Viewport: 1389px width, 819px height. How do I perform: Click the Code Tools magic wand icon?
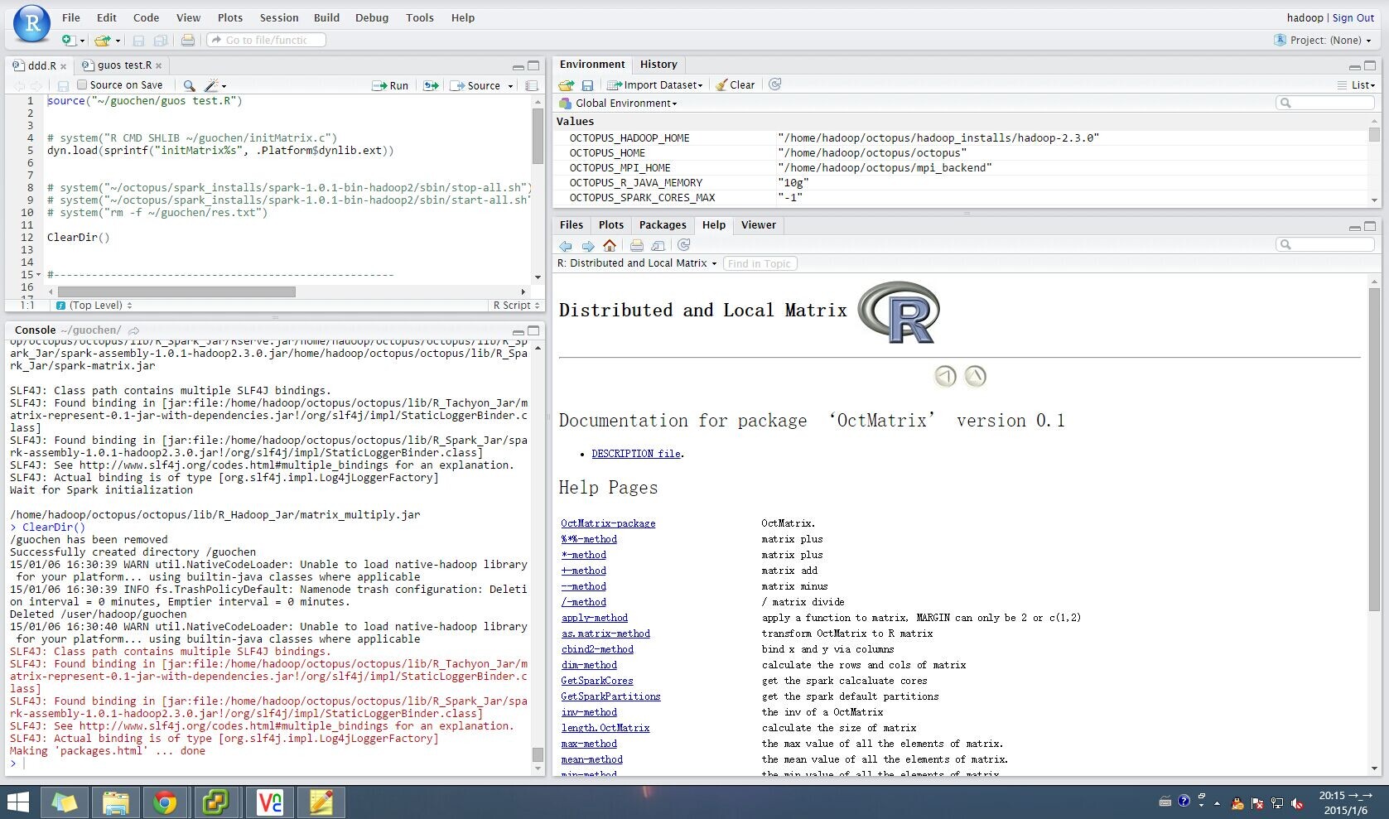pos(211,85)
